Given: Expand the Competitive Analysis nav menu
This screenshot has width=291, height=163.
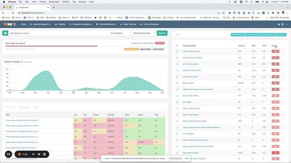Looking at the screenshot, I should click(x=81, y=24).
